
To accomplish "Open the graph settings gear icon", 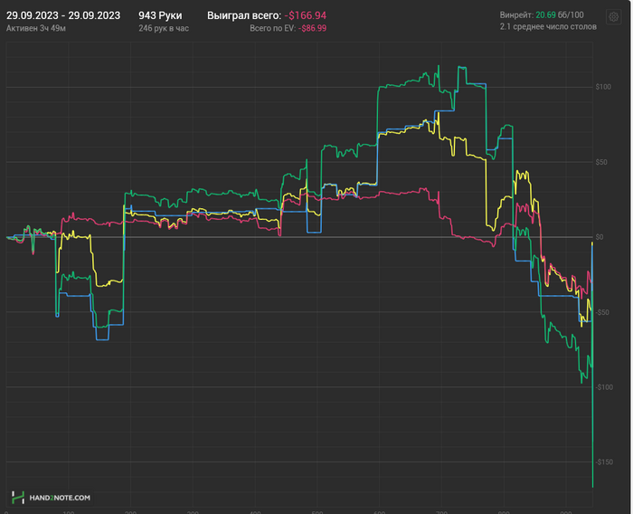I will (x=613, y=17).
